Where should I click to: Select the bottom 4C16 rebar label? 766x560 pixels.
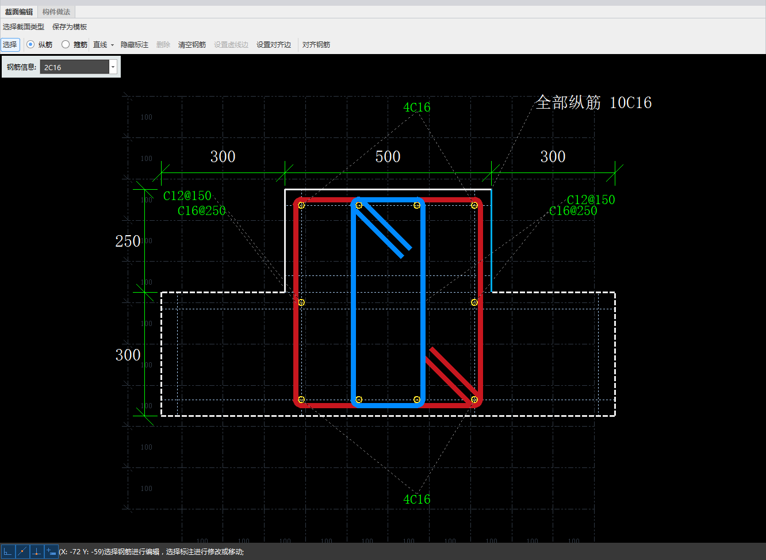click(x=417, y=500)
